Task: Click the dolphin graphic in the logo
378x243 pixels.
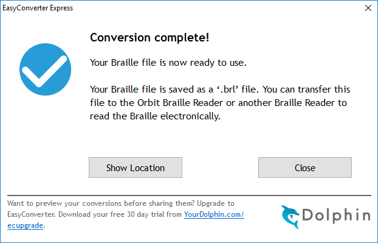Action: (290, 217)
